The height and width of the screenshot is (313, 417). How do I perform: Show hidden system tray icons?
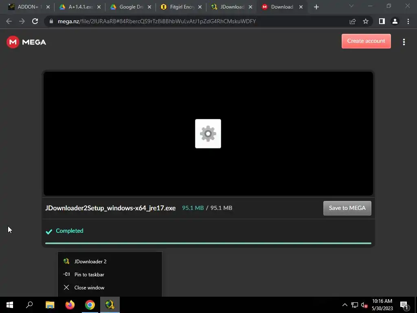[345, 305]
